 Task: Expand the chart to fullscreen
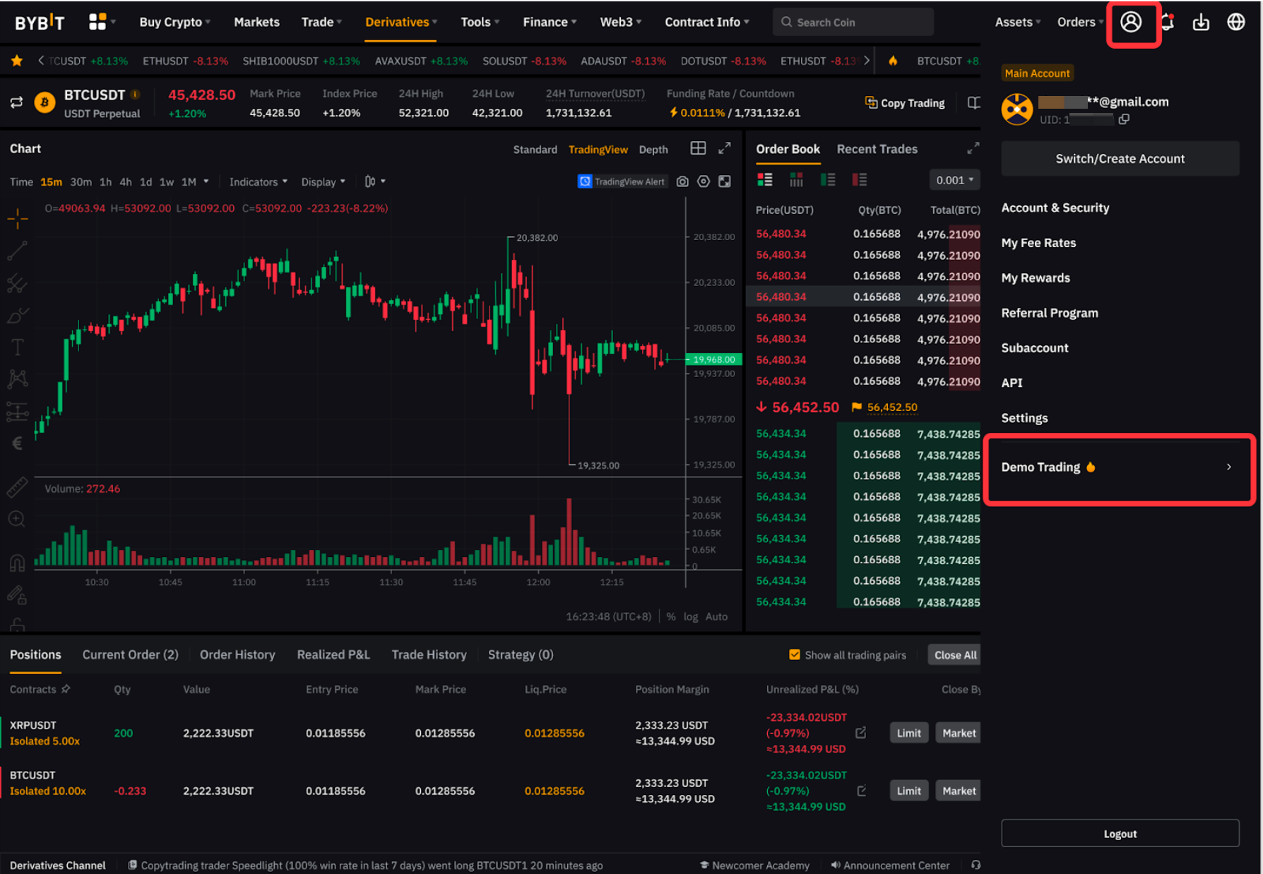click(725, 181)
